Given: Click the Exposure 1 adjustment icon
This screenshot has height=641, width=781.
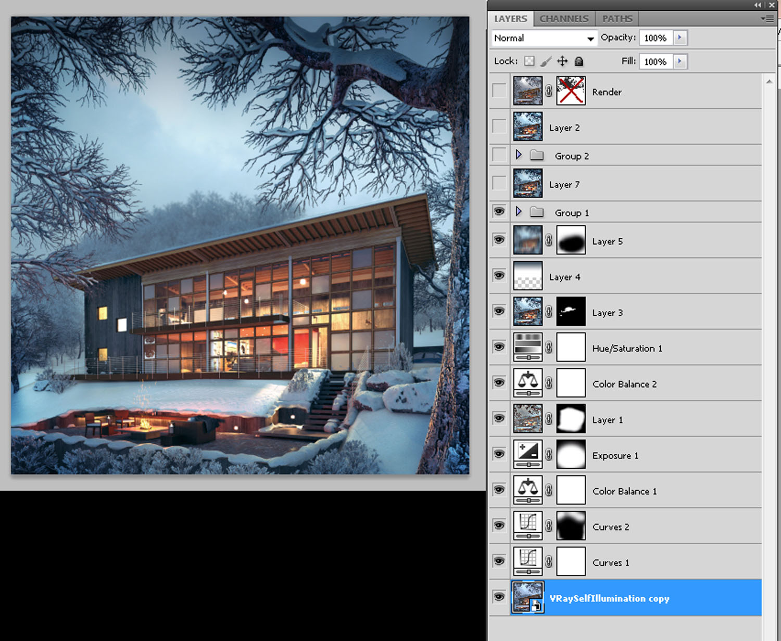Looking at the screenshot, I should [x=527, y=455].
